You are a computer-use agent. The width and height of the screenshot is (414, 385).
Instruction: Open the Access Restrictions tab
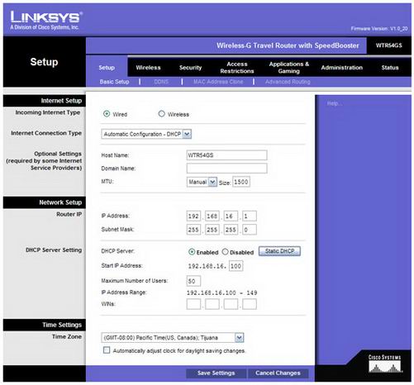pyautogui.click(x=237, y=68)
